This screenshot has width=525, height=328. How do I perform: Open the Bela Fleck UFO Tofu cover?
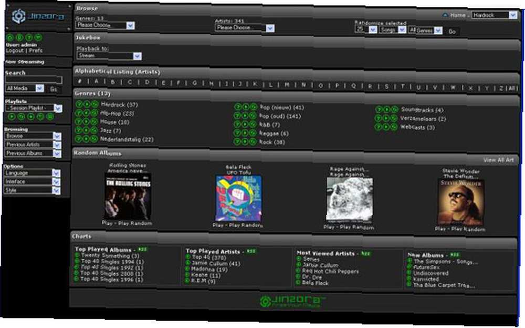point(238,198)
